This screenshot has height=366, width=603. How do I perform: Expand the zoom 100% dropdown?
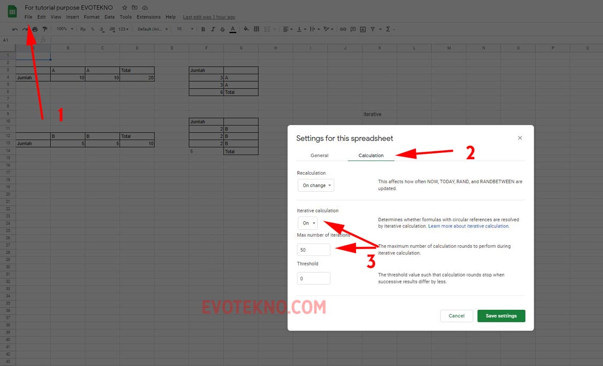64,29
